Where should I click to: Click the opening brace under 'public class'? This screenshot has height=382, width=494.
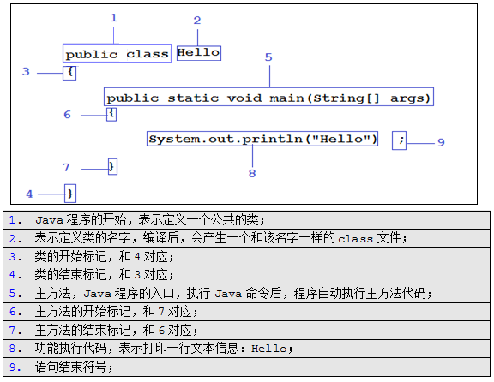[69, 73]
